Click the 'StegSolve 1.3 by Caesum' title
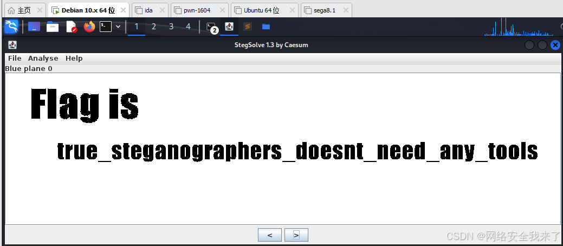 coord(271,45)
